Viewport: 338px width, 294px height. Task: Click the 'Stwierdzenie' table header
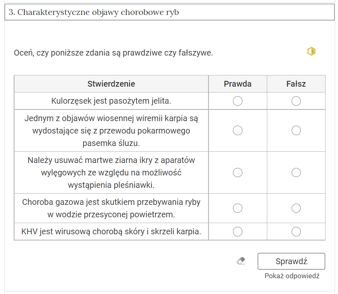click(x=111, y=84)
